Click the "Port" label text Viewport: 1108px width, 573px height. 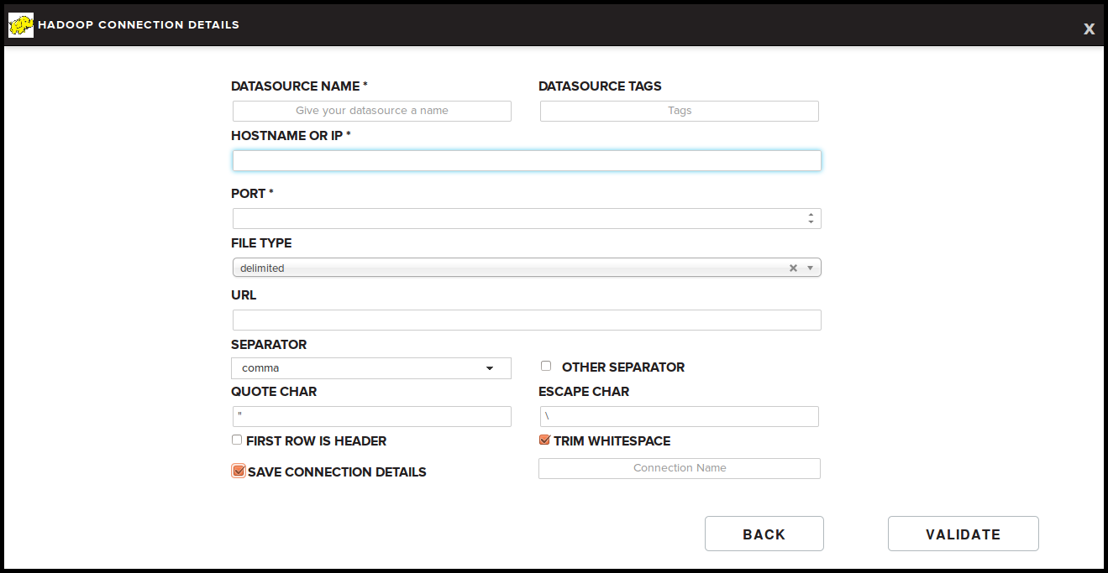(252, 194)
